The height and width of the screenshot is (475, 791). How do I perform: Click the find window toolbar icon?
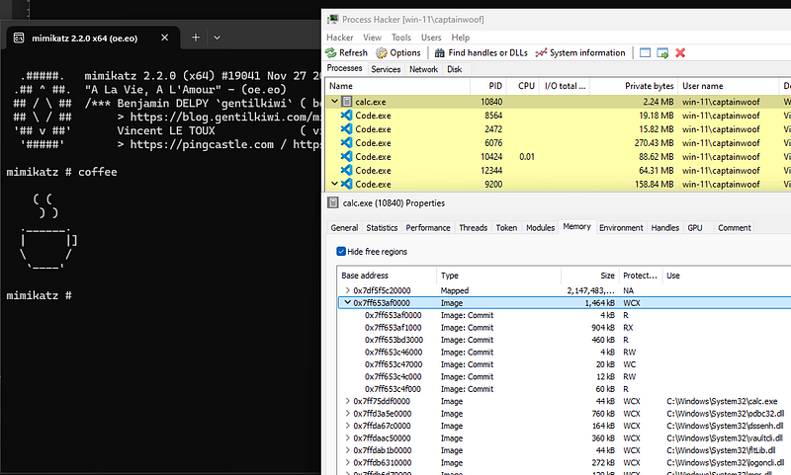(645, 52)
